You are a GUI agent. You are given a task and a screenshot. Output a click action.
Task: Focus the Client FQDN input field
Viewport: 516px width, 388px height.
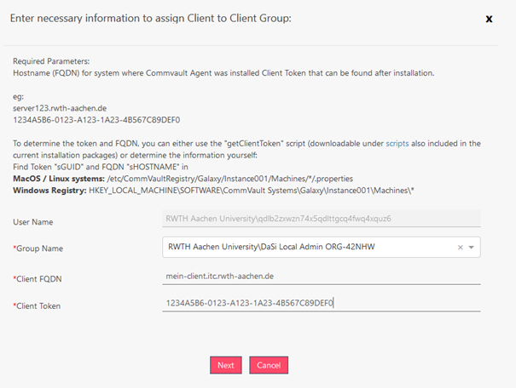tap(322, 277)
